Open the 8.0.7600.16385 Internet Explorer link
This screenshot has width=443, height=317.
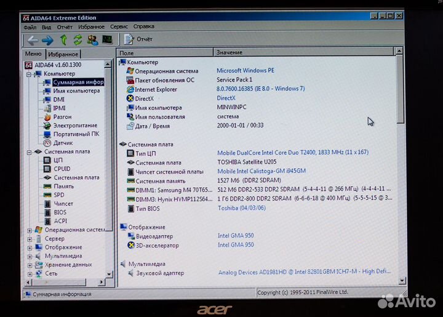(260, 89)
